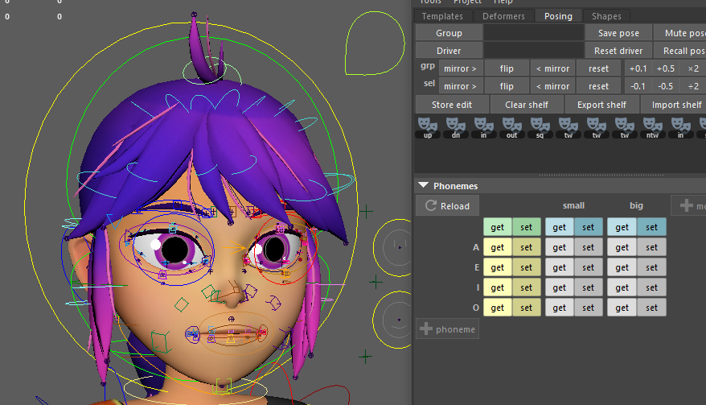Screen dimensions: 706x405
Task: Flip the selected controls (sel row)
Action: [x=507, y=86]
